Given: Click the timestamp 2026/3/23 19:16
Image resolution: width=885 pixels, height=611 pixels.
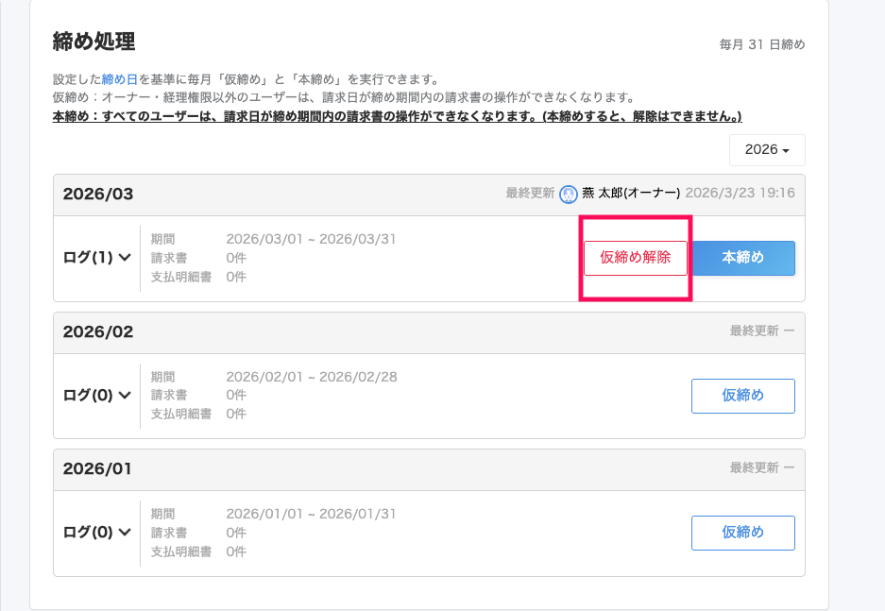Looking at the screenshot, I should pos(740,193).
